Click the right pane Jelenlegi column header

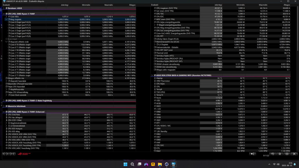[218, 5]
